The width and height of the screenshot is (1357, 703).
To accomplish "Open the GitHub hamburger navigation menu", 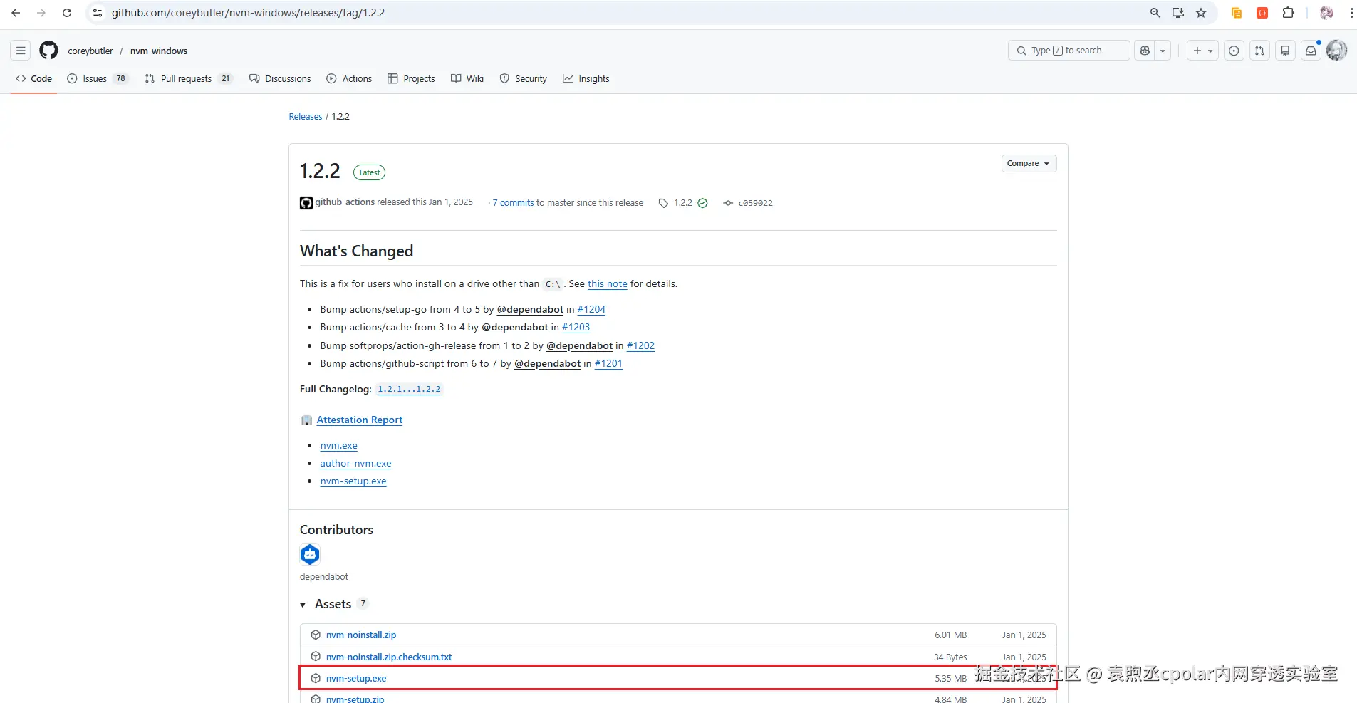I will [x=21, y=51].
